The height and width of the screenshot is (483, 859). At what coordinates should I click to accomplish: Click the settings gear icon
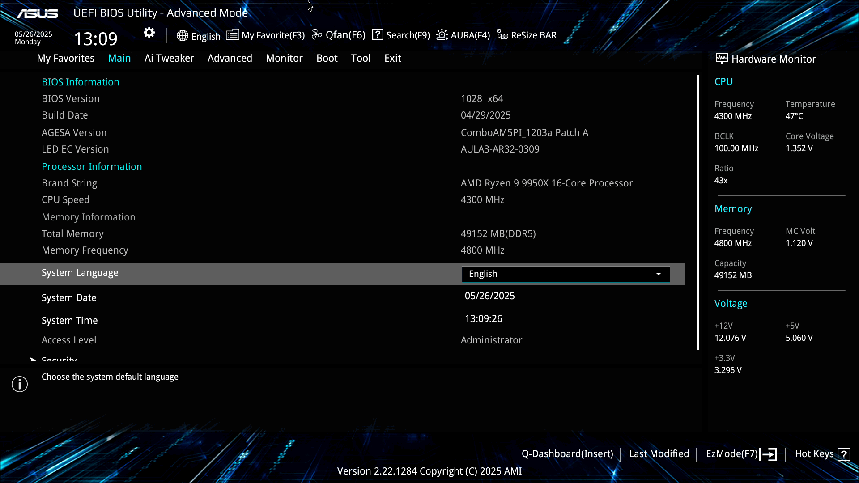click(x=149, y=33)
